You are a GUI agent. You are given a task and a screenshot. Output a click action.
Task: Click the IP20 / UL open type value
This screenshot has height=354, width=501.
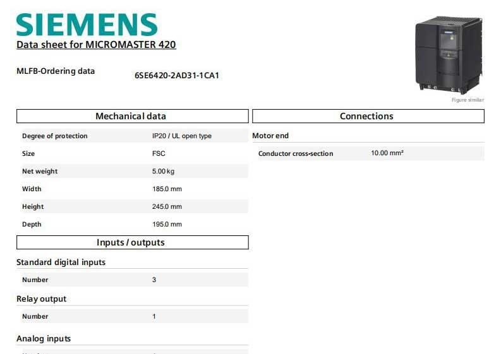point(182,136)
